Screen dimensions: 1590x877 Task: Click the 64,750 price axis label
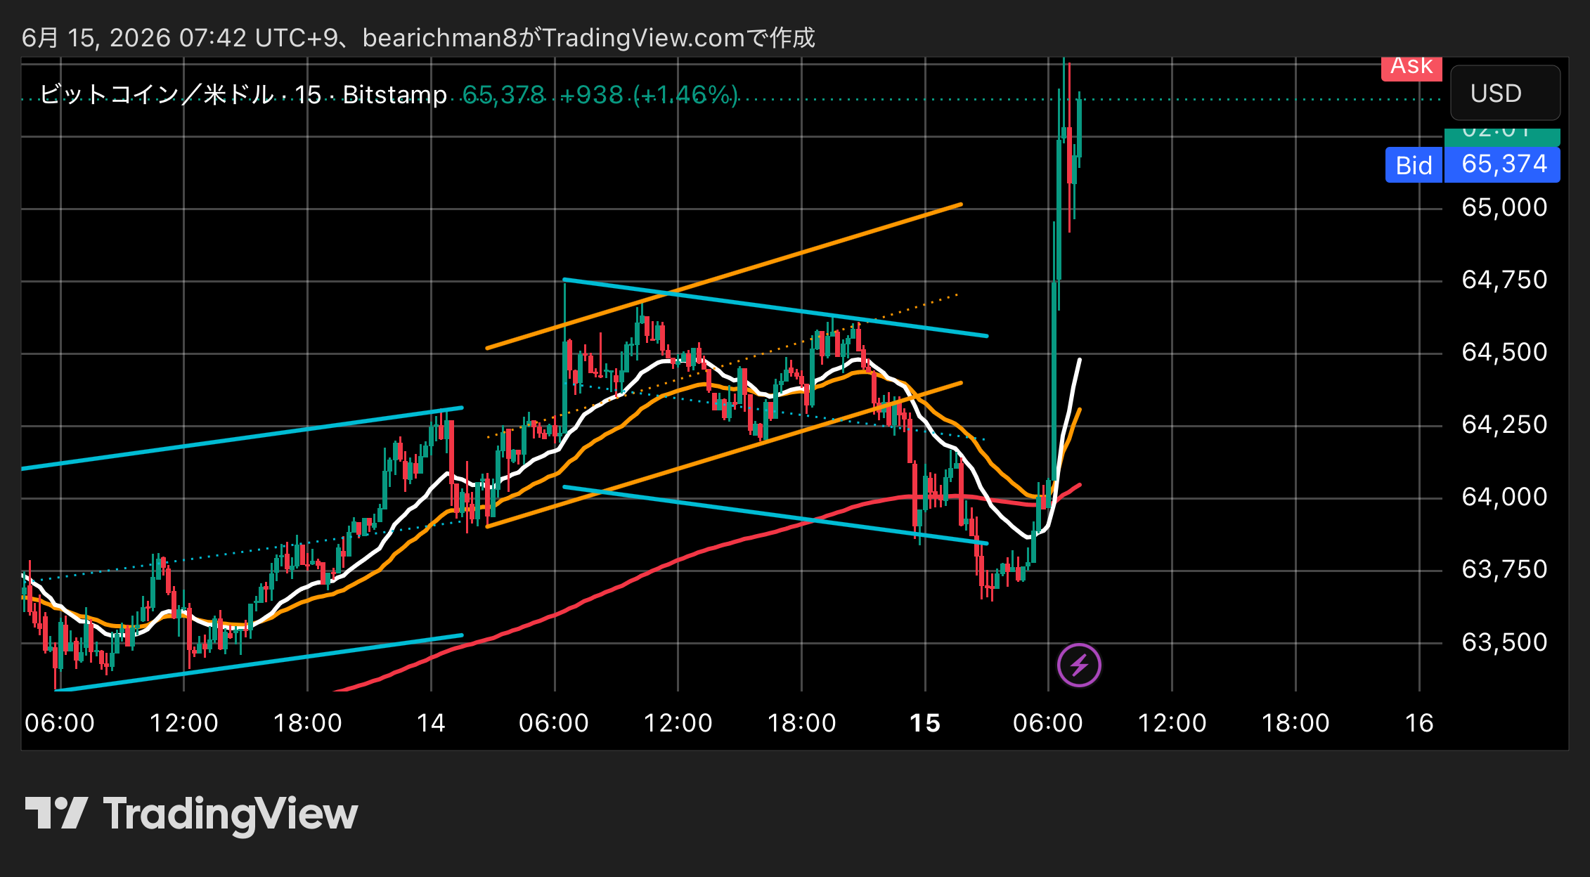1504,280
